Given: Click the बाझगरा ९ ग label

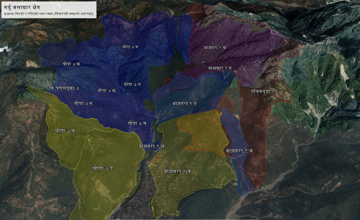Looking at the screenshot, I should pos(220,68).
